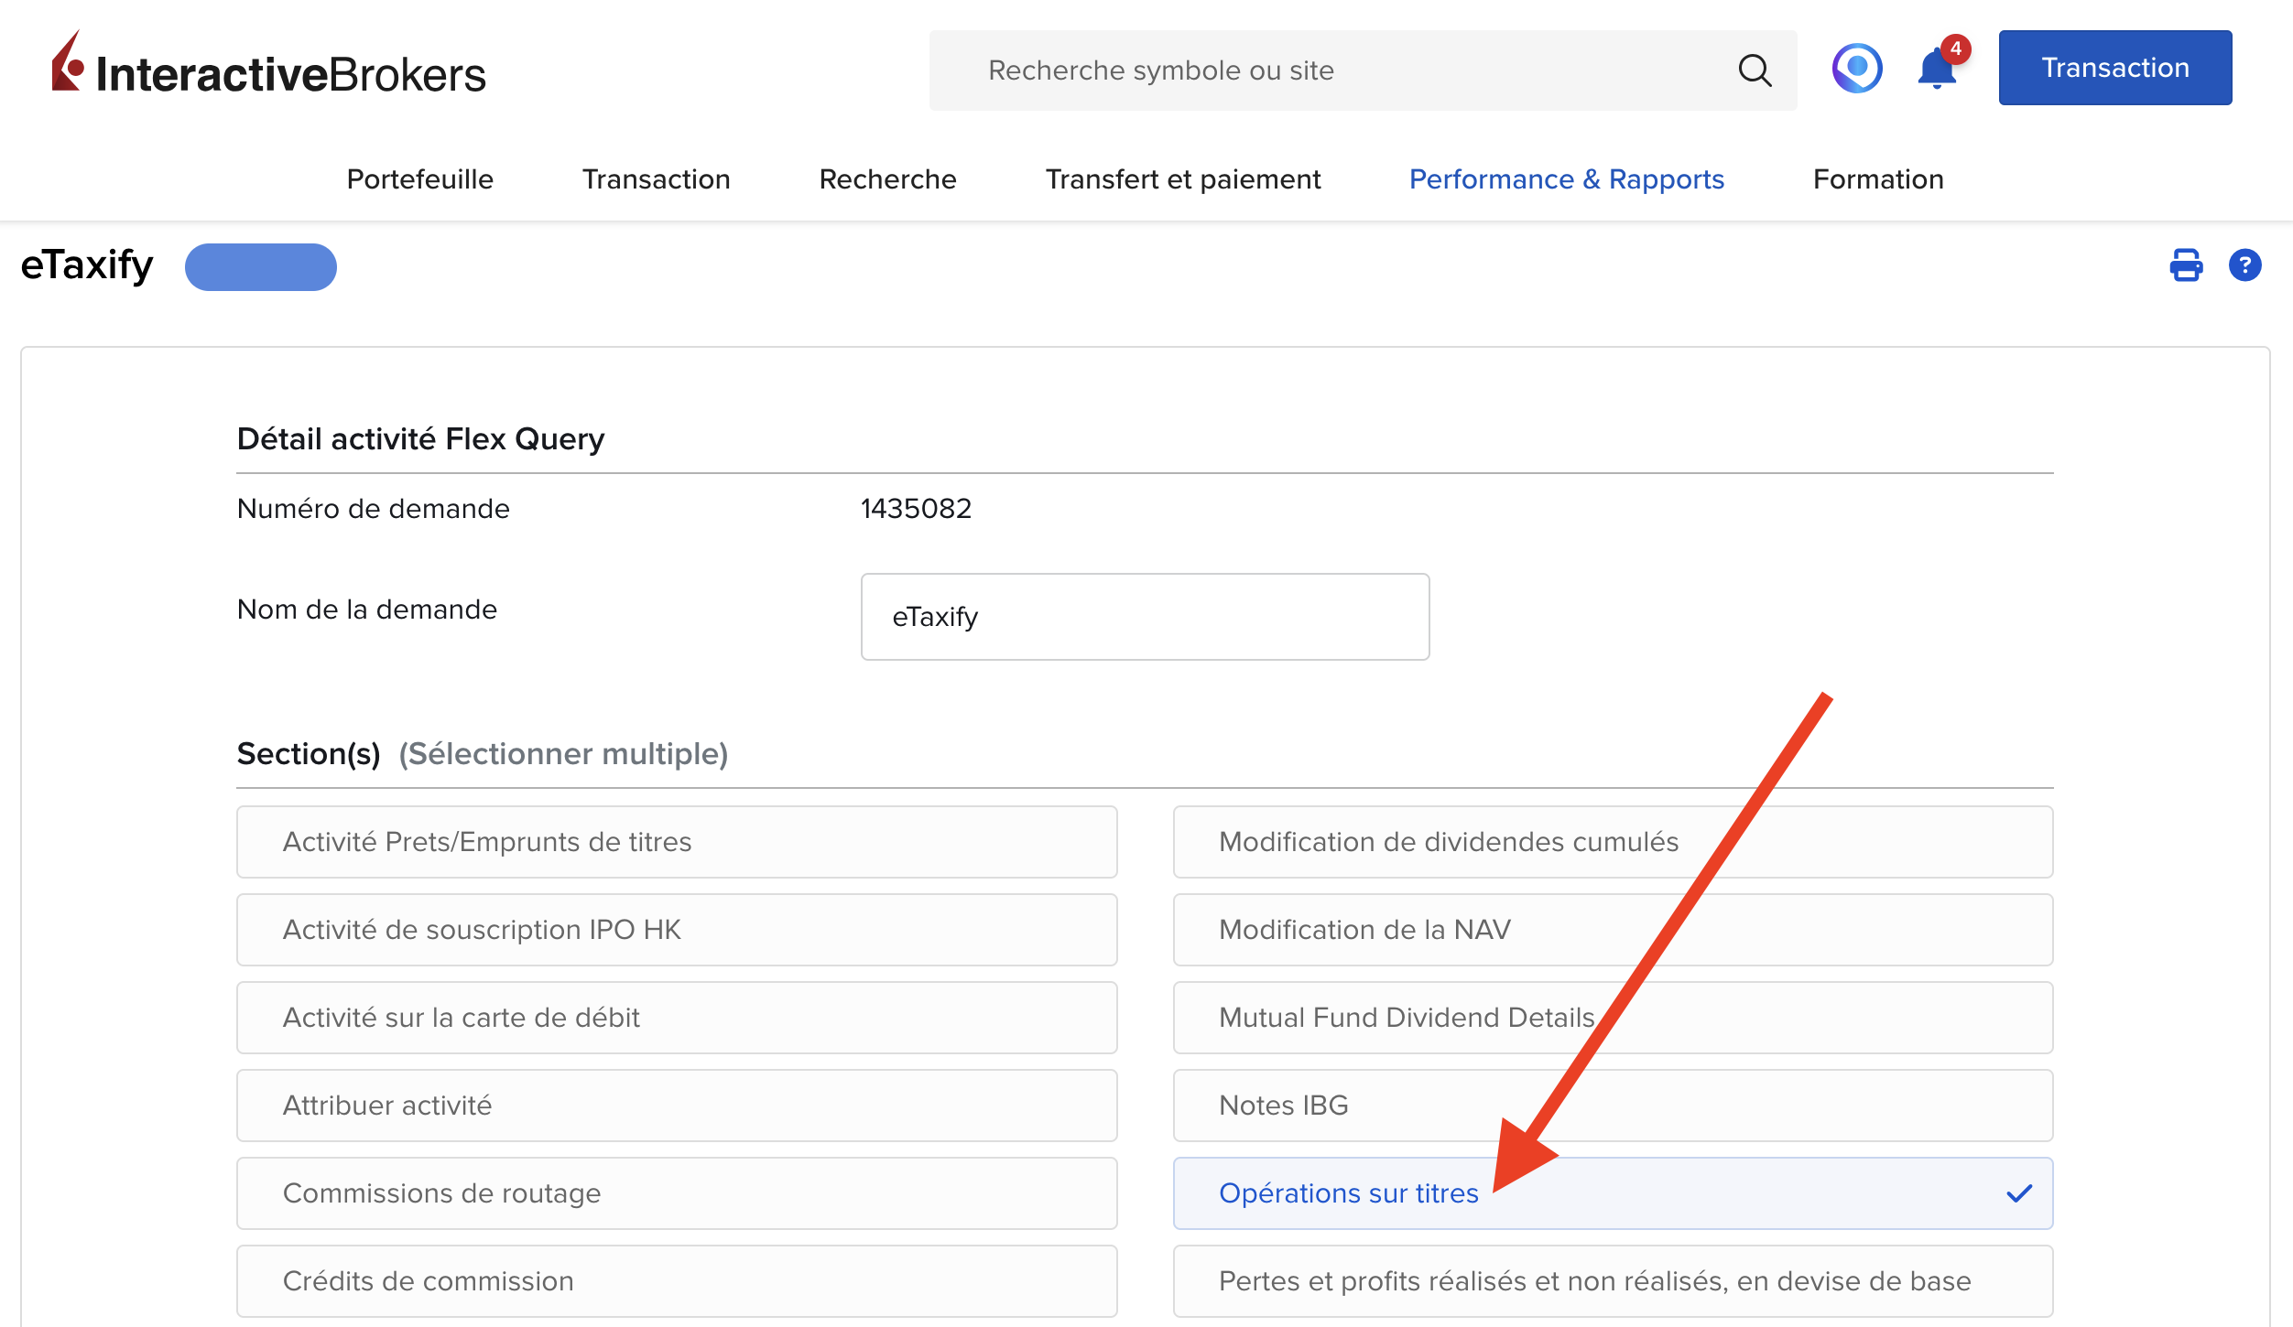
Task: Open the Recherche menu
Action: (x=888, y=179)
